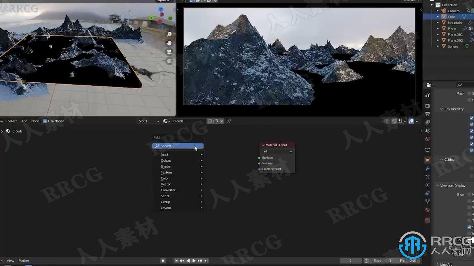The width and height of the screenshot is (474, 266).
Task: Open the Input submenu in Add menu
Action: point(178,155)
